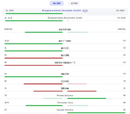
Task: Click the Expected Goals (xG) label
Action: click(61, 10)
